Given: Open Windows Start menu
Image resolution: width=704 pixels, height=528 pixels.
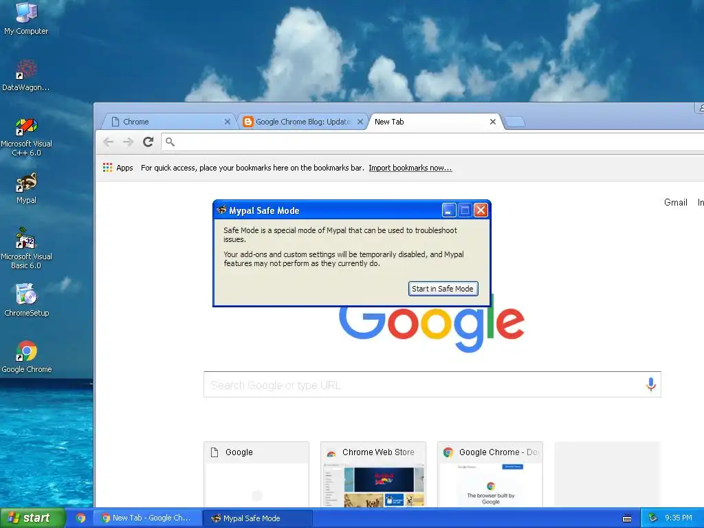Looking at the screenshot, I should pos(32,518).
